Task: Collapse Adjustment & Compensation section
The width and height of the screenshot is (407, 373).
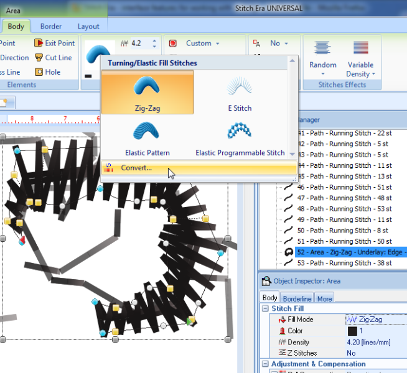Action: [266, 364]
